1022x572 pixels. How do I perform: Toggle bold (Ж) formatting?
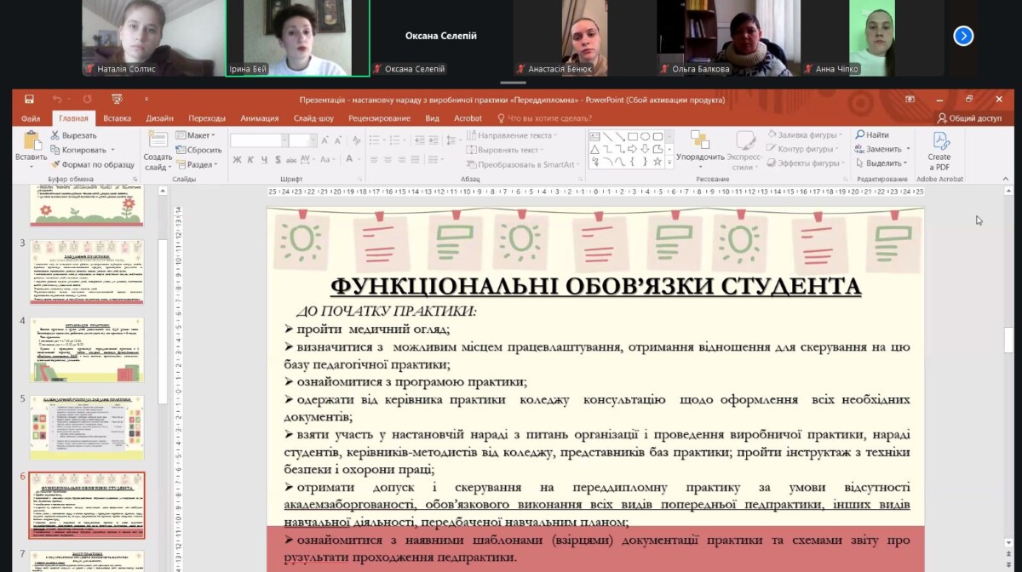coord(238,160)
